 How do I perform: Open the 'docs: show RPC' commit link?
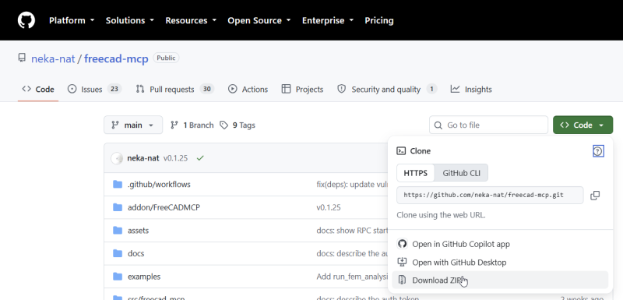pyautogui.click(x=352, y=231)
